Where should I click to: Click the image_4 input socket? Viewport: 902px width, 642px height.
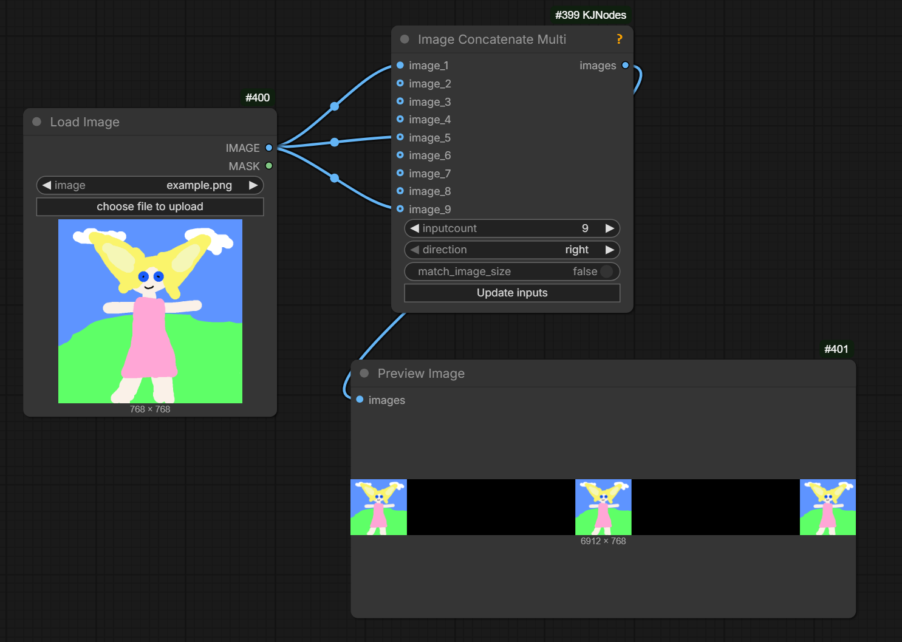[400, 120]
